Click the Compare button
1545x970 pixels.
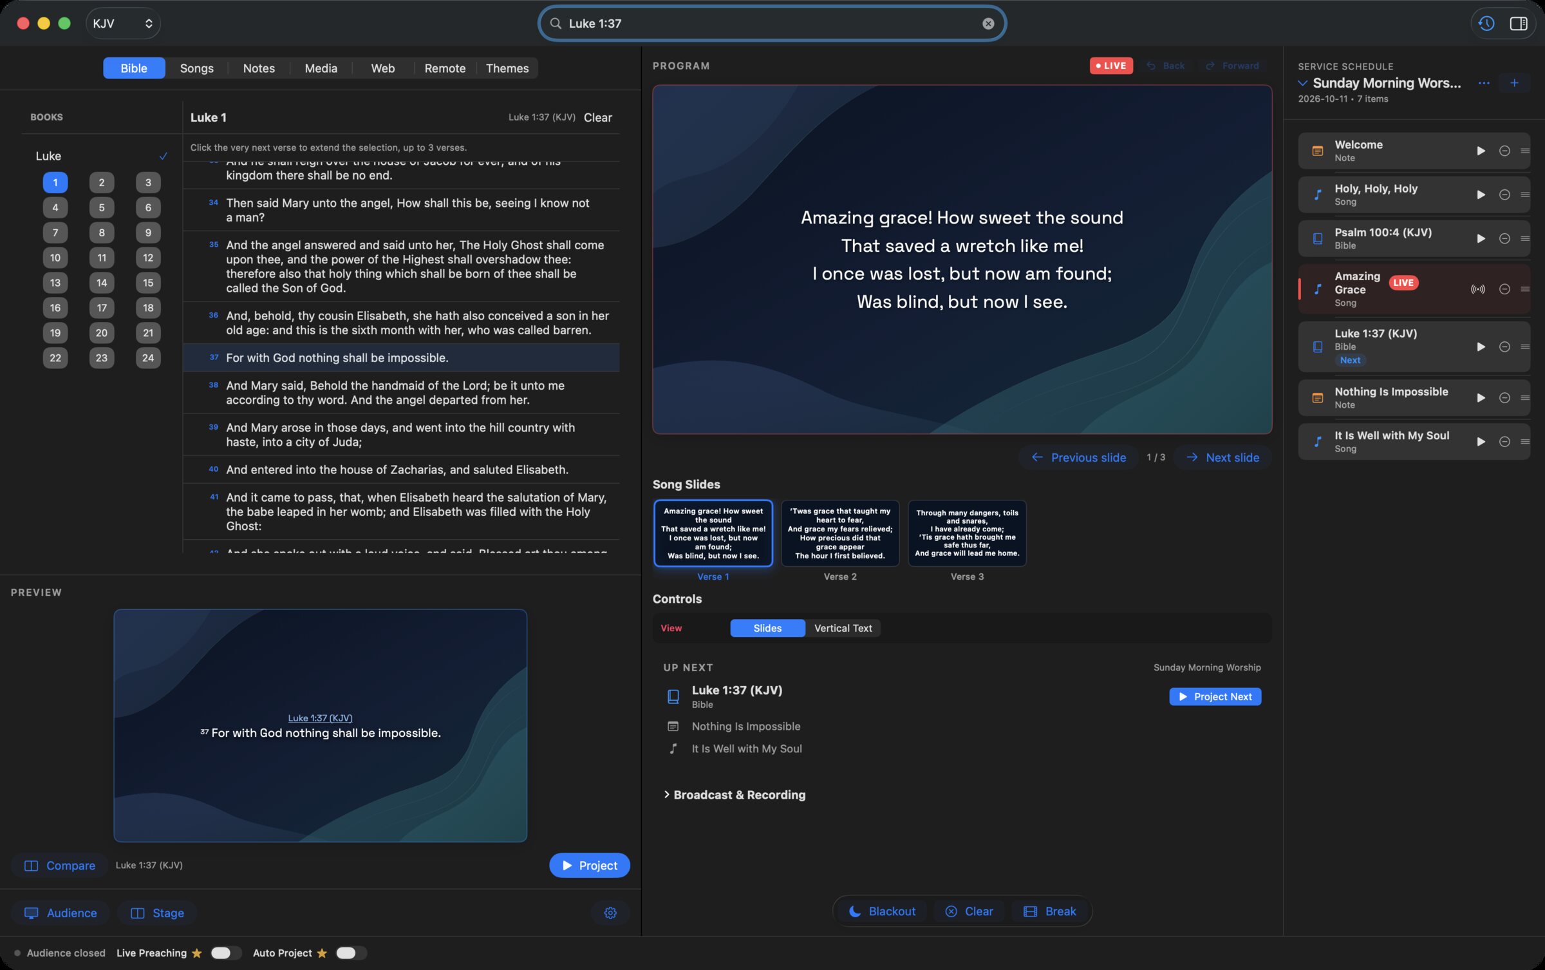pyautogui.click(x=59, y=866)
